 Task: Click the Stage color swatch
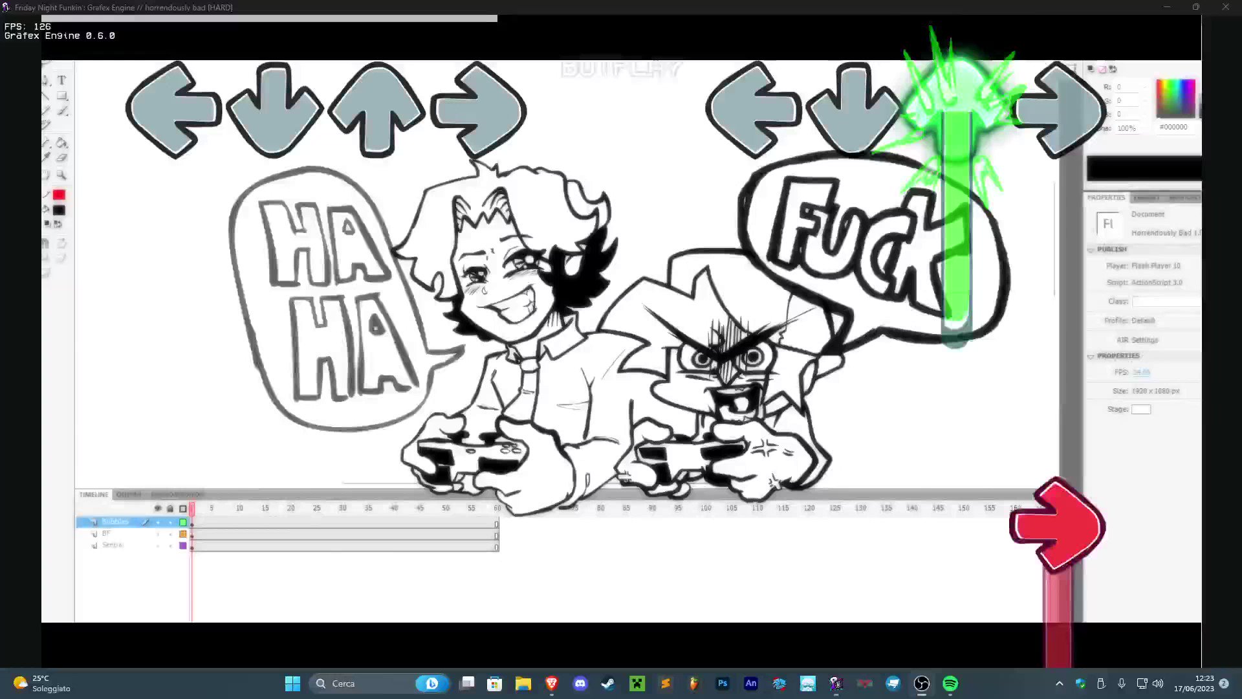(1141, 410)
